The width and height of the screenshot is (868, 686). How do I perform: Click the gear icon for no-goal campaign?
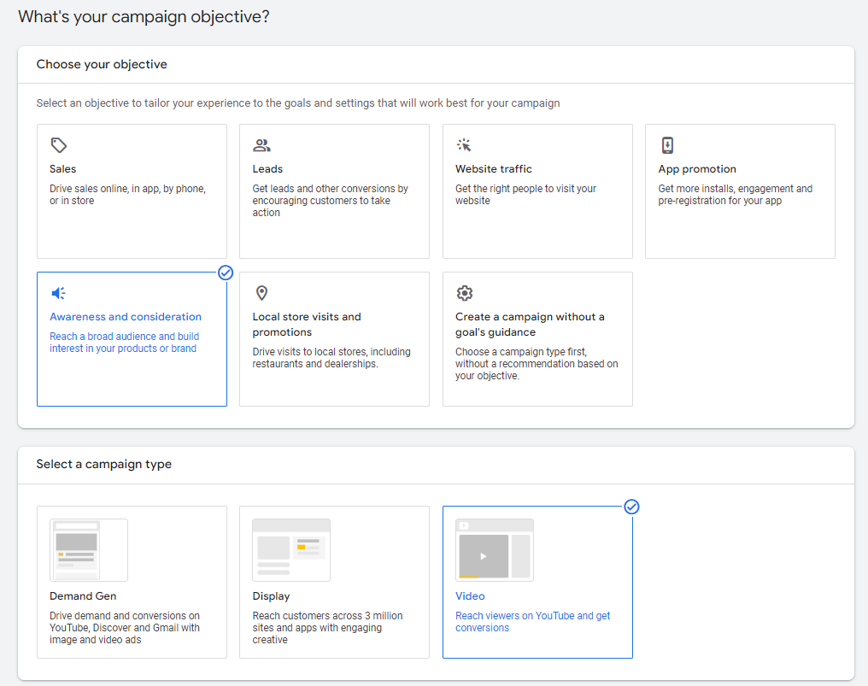(x=464, y=293)
